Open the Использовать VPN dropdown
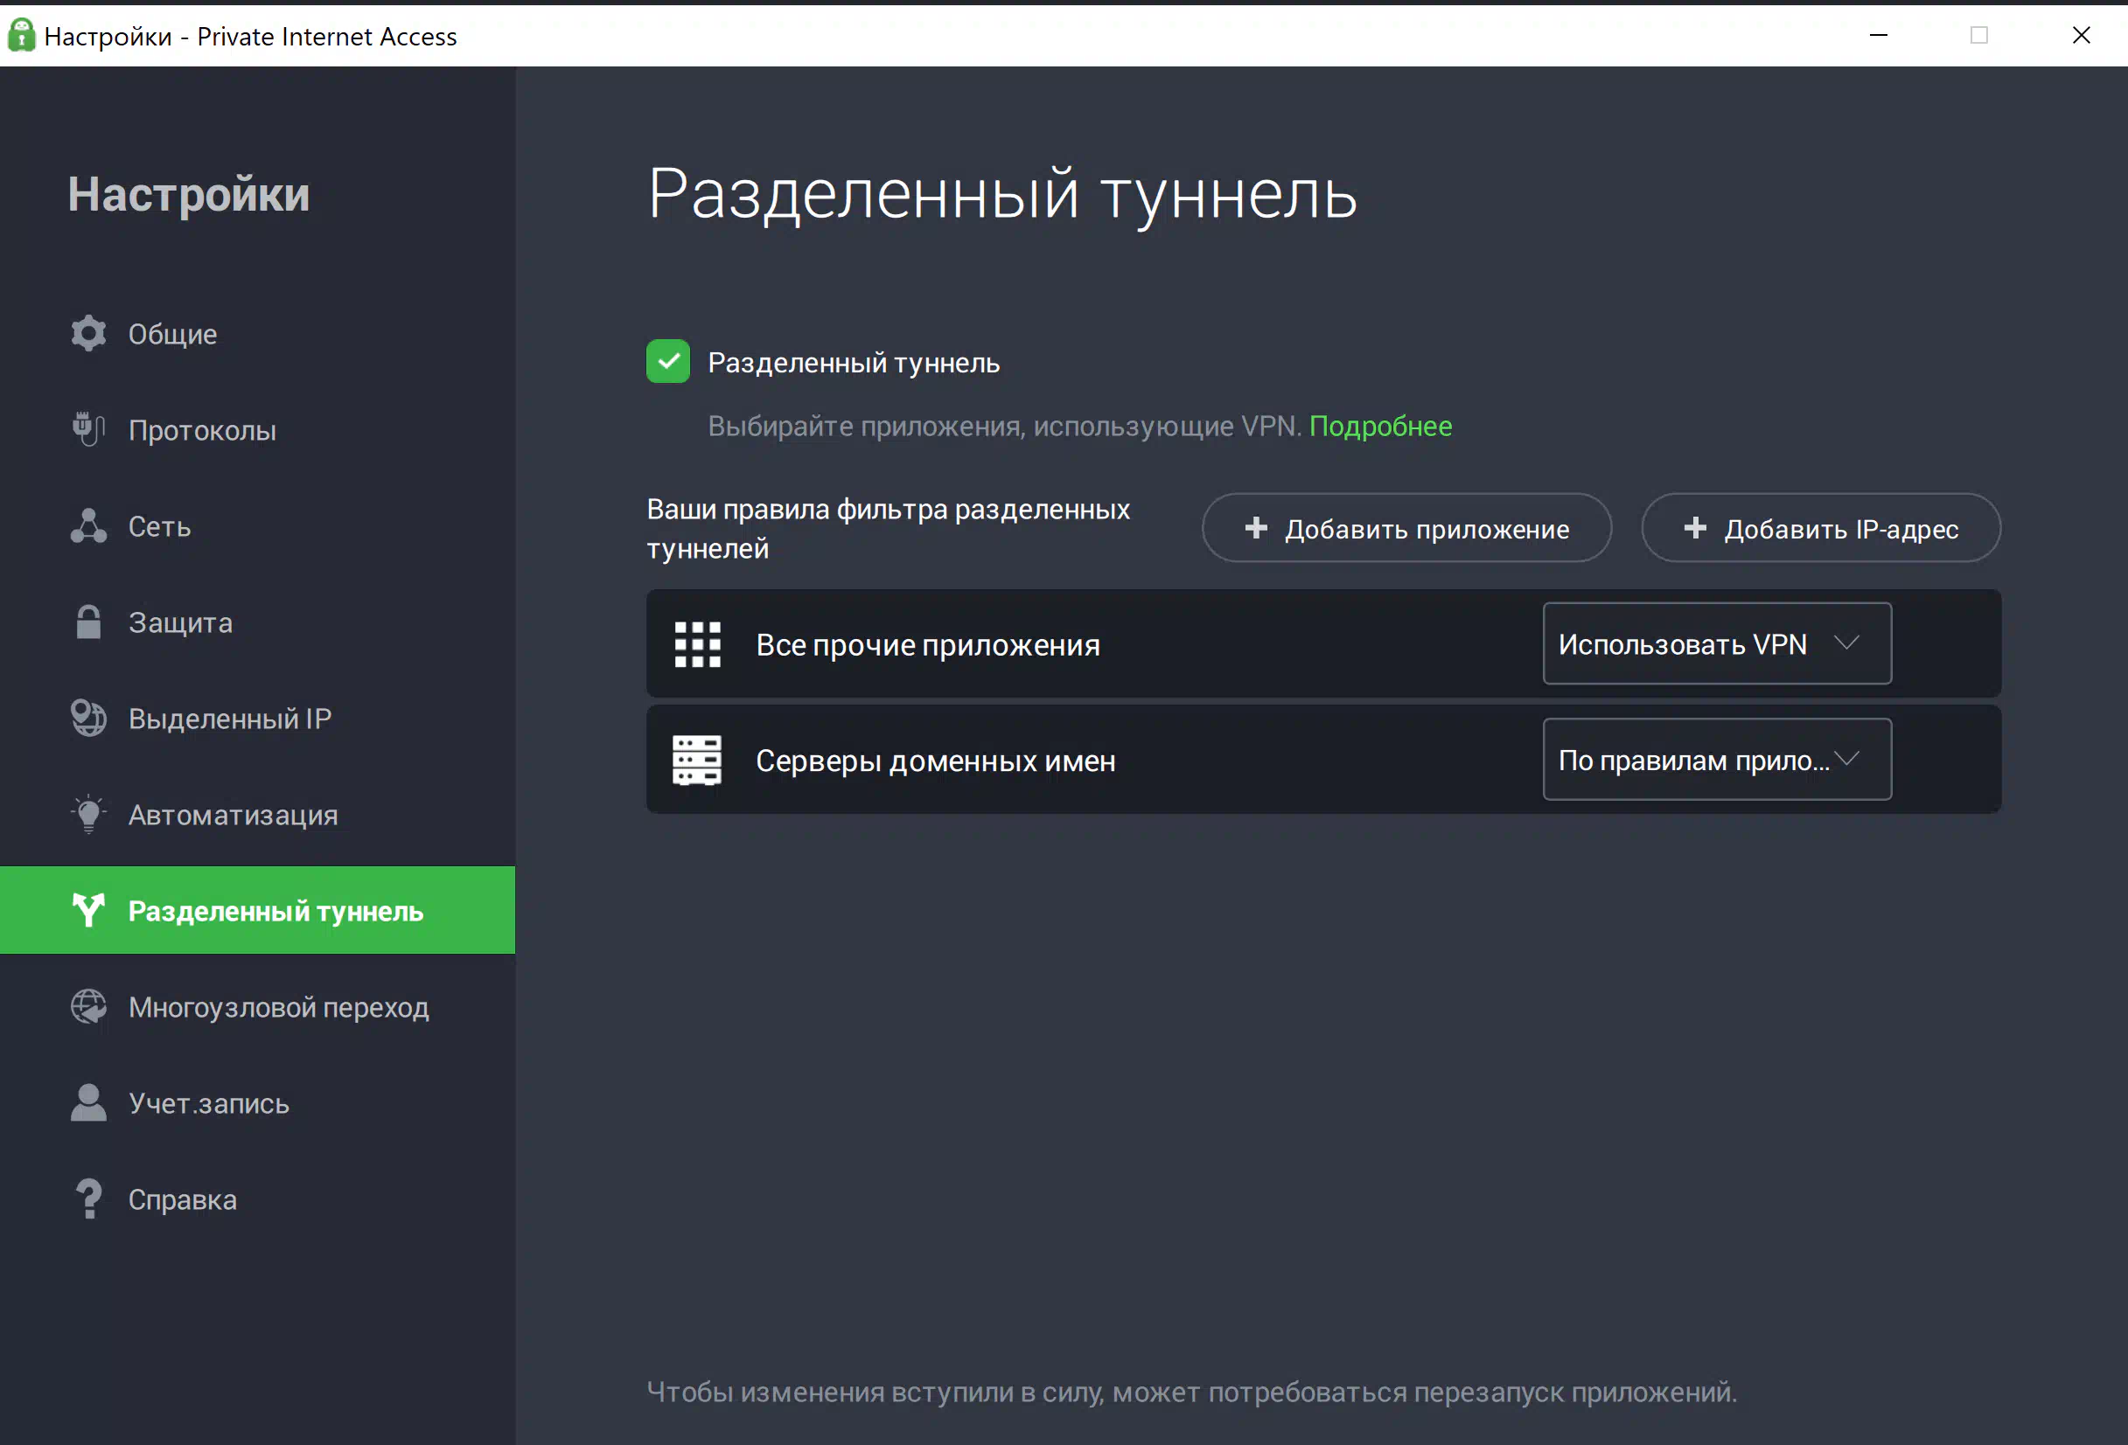Viewport: 2128px width, 1445px height. [1717, 643]
